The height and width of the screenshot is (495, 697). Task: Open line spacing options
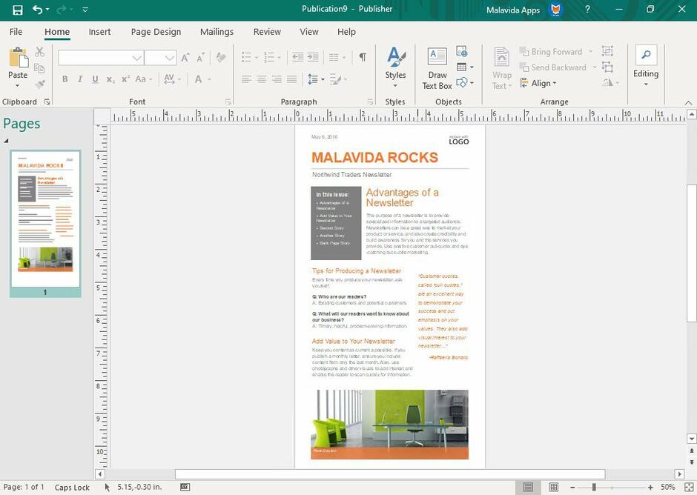tap(316, 79)
